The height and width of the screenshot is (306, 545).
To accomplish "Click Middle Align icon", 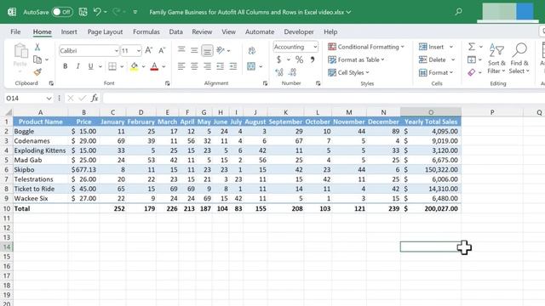I will point(194,51).
